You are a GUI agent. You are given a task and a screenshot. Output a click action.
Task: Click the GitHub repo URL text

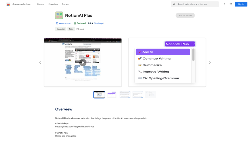coord(75,126)
